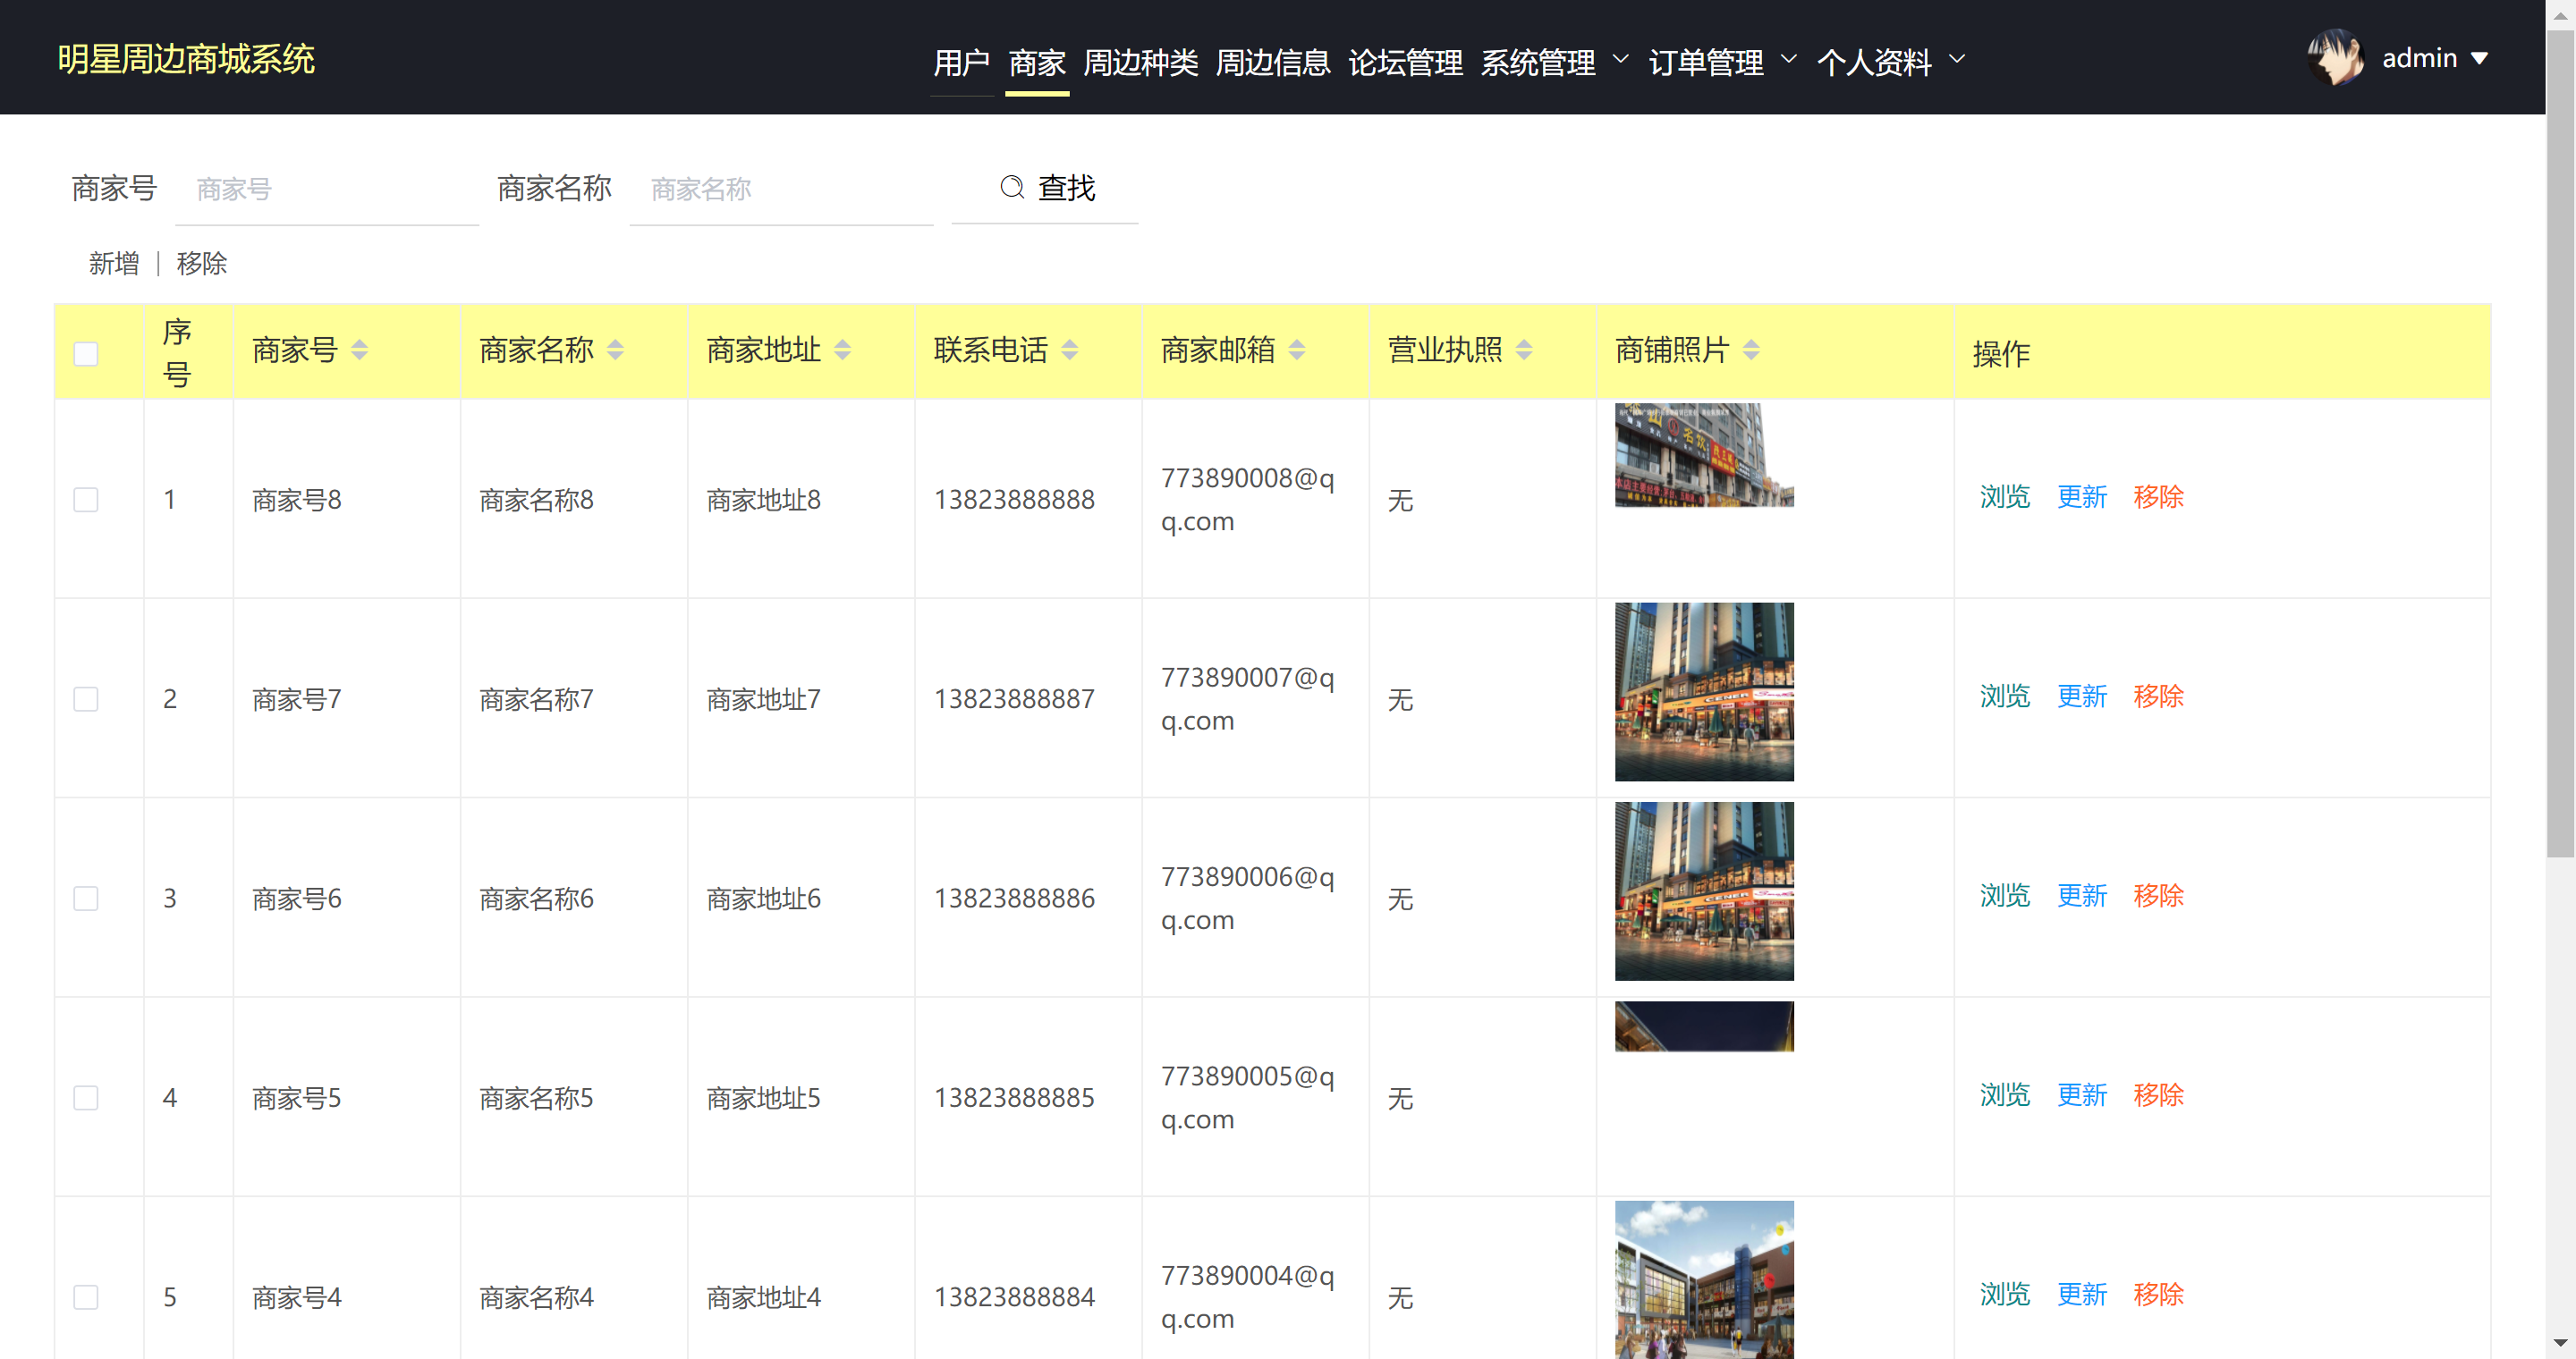The width and height of the screenshot is (2576, 1359).
Task: Go to the 用户 menu
Action: coord(961,62)
